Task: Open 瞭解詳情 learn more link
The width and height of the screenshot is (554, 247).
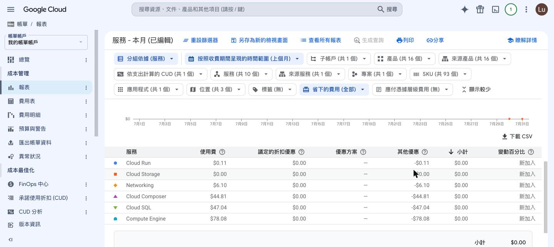Action: pos(522,40)
